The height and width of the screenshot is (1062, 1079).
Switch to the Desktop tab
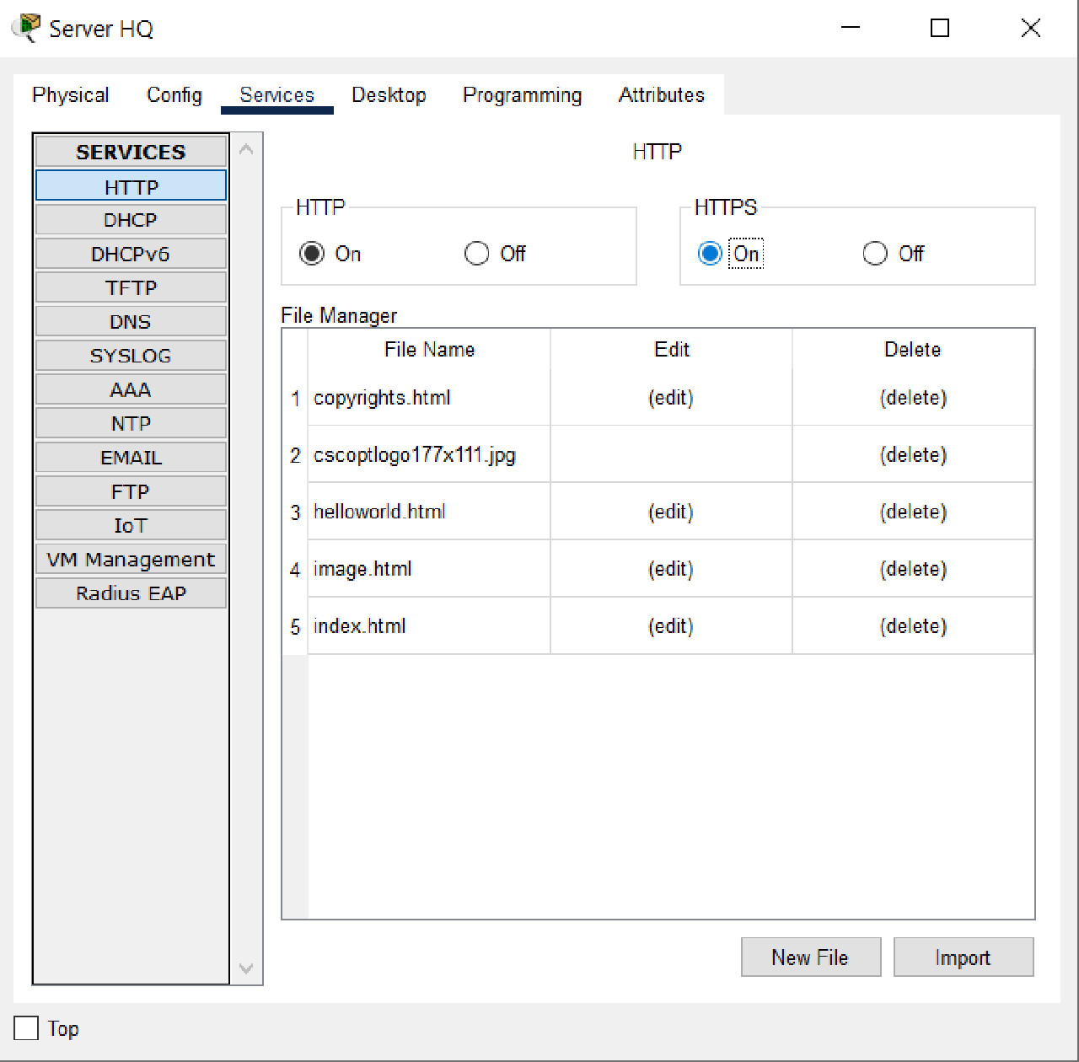pyautogui.click(x=389, y=94)
